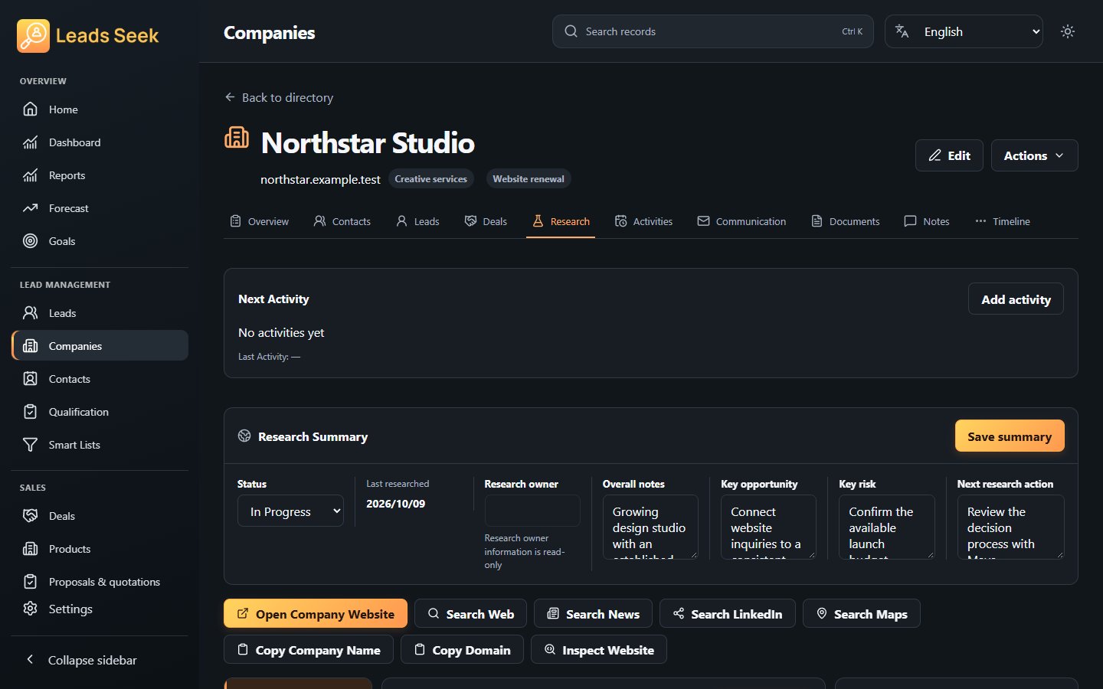1103x689 pixels.
Task: Open the Timeline tab
Action: tap(1002, 221)
